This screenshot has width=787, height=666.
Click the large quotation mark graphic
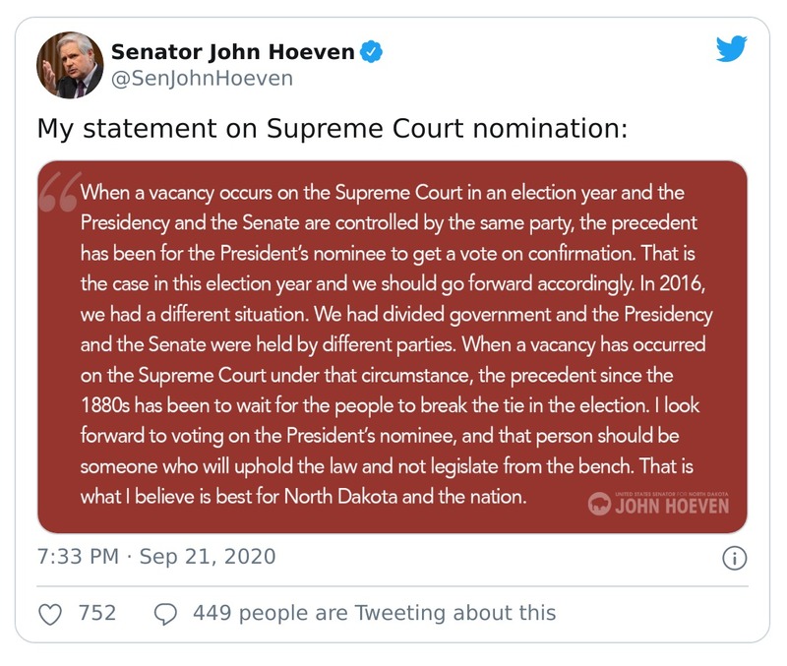tap(59, 195)
